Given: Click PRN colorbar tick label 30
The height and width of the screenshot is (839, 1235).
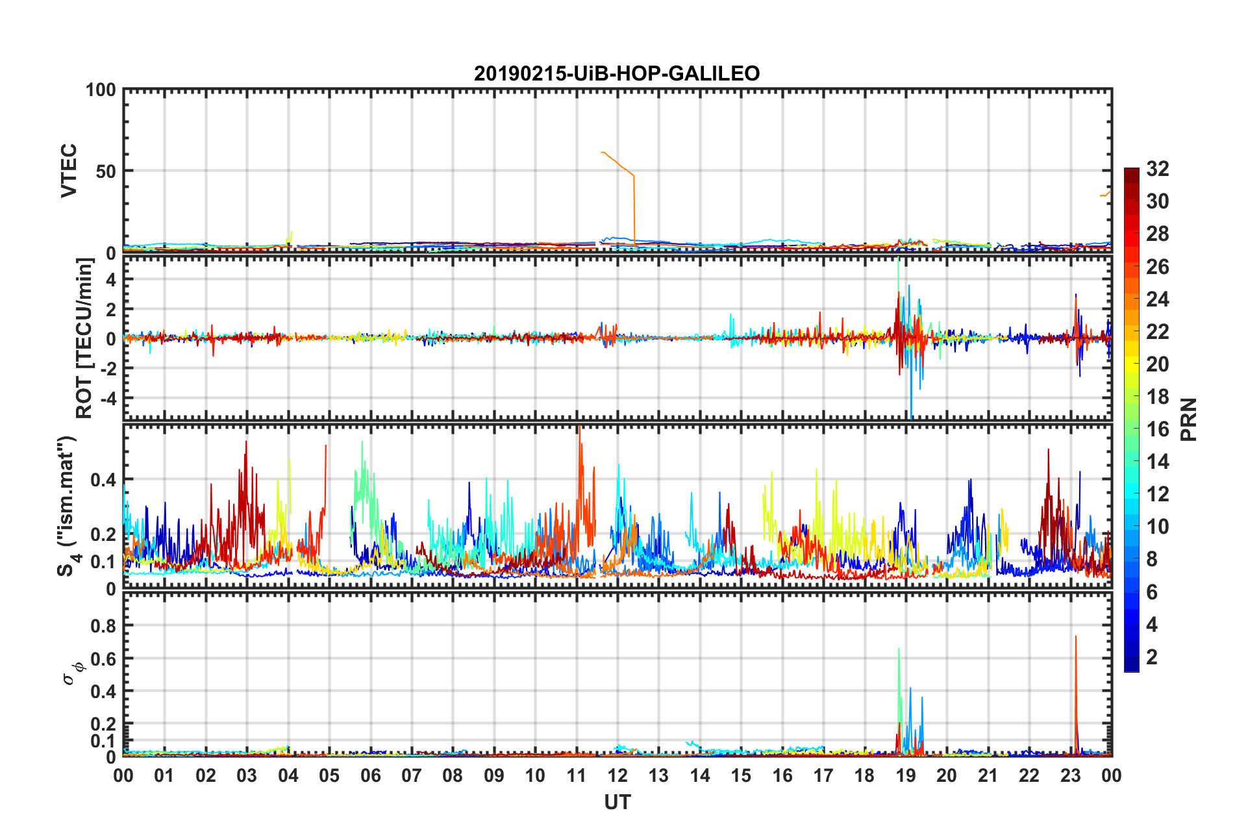Looking at the screenshot, I should click(1158, 201).
